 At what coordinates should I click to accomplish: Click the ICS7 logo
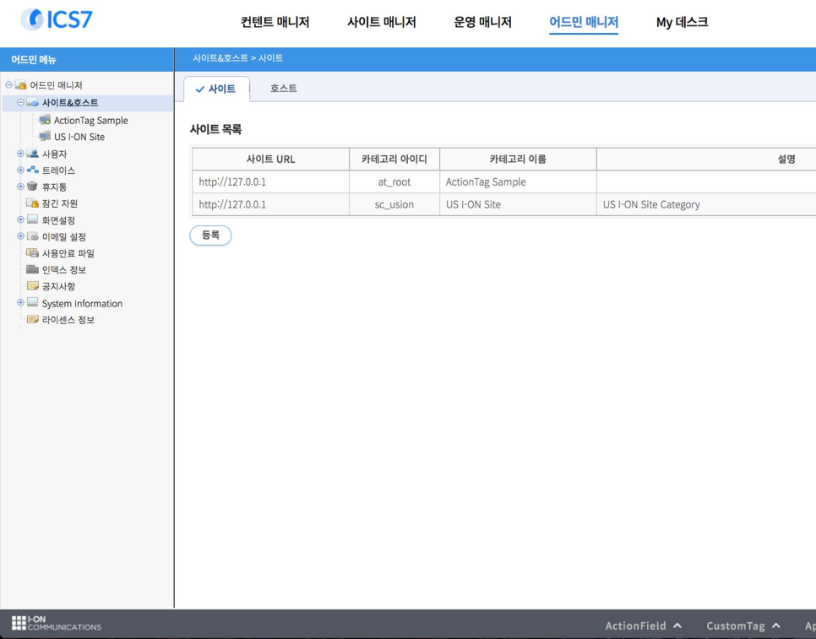click(57, 19)
